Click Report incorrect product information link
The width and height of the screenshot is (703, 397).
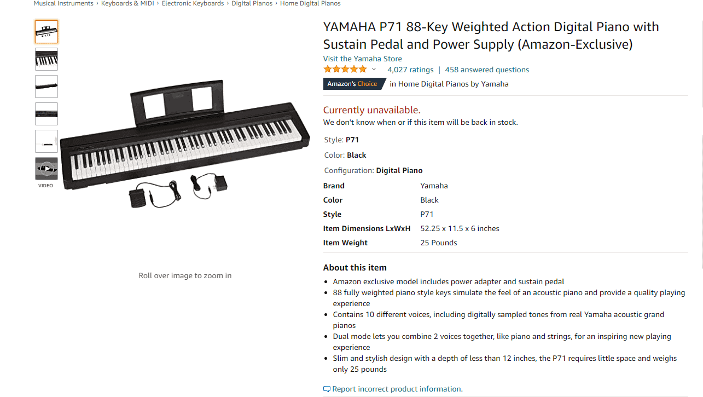(x=397, y=389)
